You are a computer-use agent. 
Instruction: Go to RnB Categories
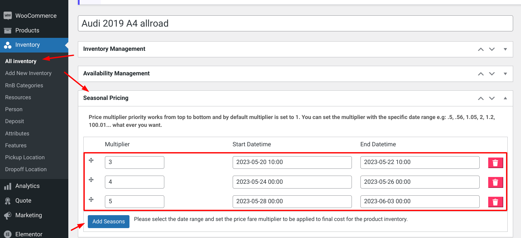click(x=24, y=86)
